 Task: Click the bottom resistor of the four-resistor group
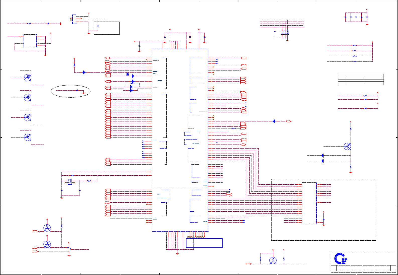coord(355,61)
